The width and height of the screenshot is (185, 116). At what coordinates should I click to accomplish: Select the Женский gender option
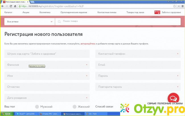point(75,107)
